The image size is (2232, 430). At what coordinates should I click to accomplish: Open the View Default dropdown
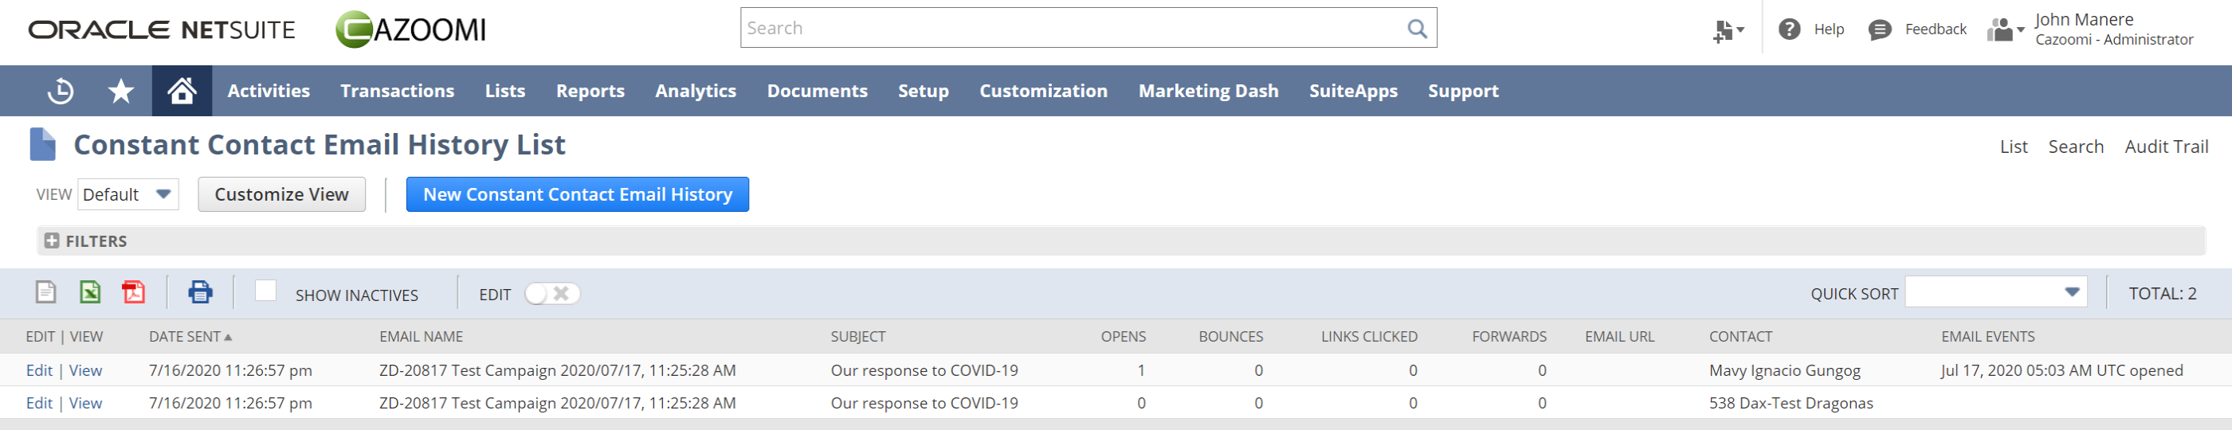pos(128,194)
